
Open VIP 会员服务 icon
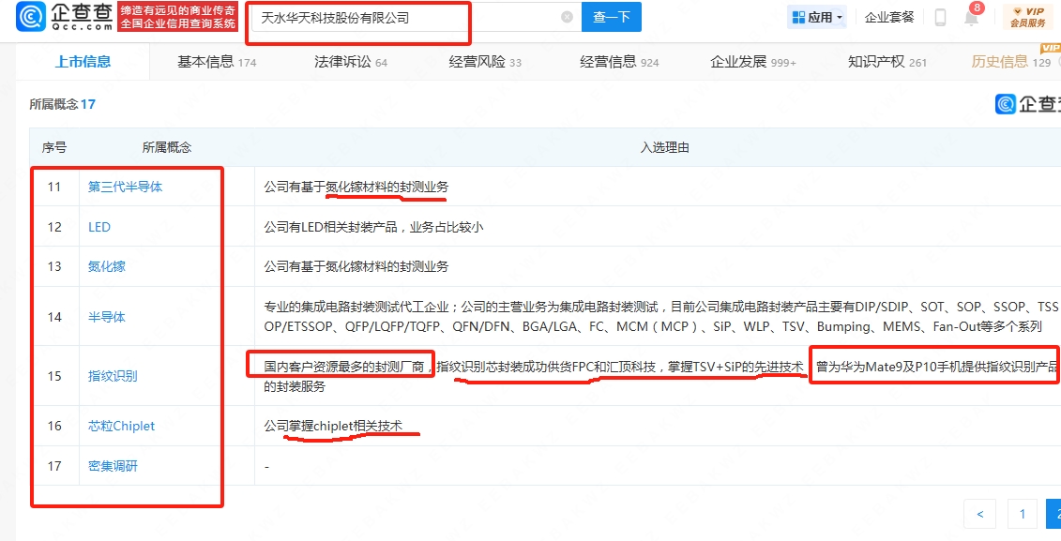coord(1028,17)
